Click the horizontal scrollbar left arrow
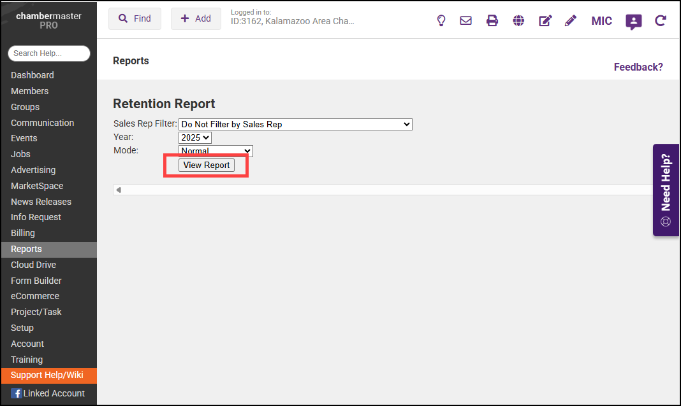 (119, 190)
